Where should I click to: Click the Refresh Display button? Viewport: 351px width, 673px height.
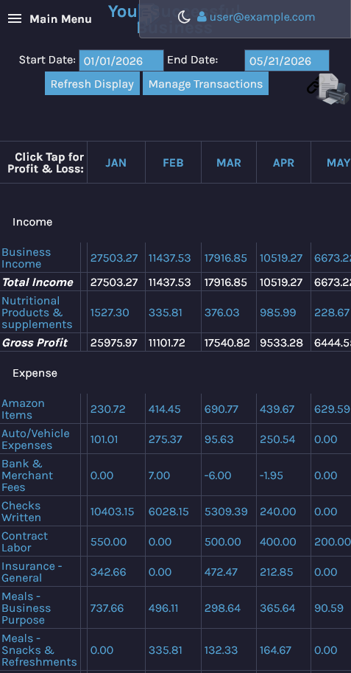coord(92,84)
